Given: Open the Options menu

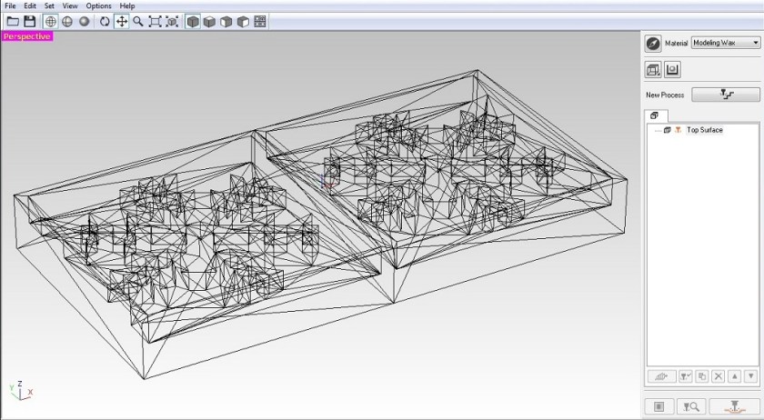Looking at the screenshot, I should (x=98, y=5).
